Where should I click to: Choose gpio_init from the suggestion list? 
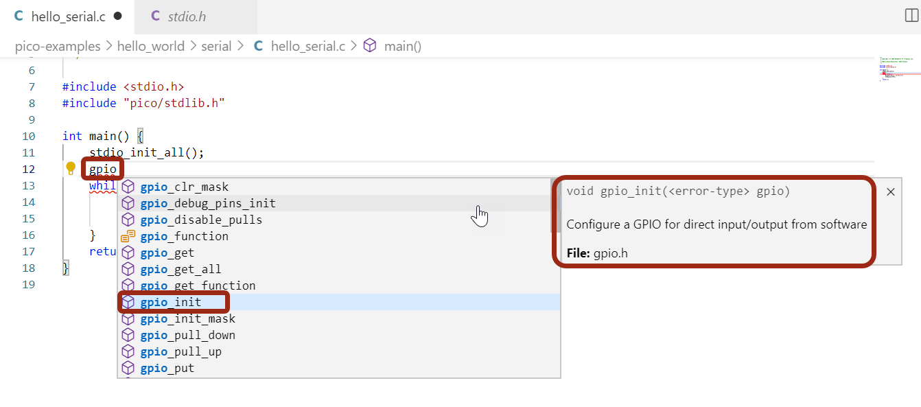pos(171,302)
